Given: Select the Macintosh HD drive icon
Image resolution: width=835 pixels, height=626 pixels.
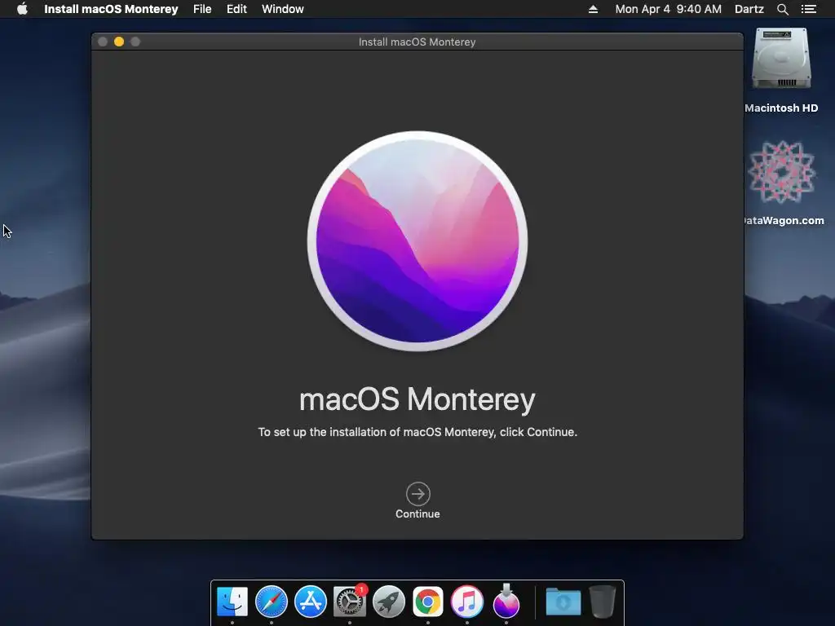Looking at the screenshot, I should click(x=781, y=59).
